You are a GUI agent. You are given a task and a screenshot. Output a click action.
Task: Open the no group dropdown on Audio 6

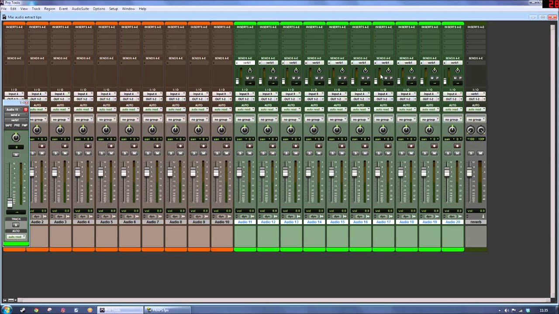click(129, 119)
